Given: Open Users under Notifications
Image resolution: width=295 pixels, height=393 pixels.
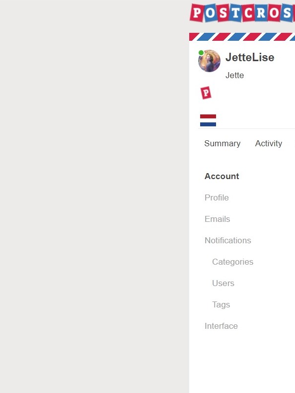Looking at the screenshot, I should 223,283.
